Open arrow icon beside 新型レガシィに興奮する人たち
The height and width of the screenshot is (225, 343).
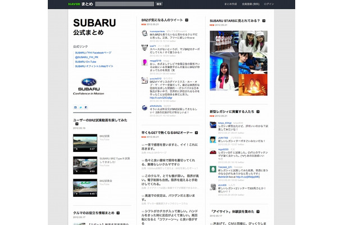point(258,111)
